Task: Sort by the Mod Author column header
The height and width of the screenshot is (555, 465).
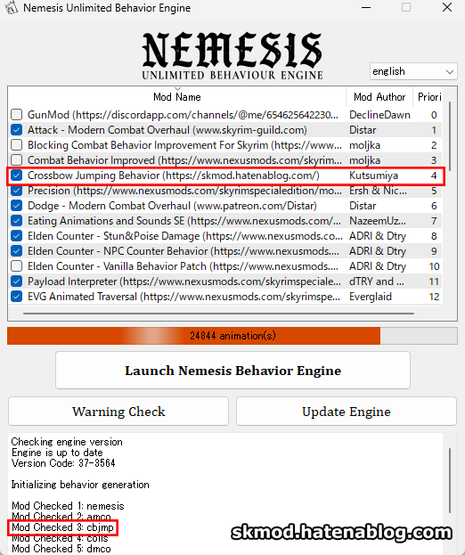Action: pyautogui.click(x=379, y=96)
